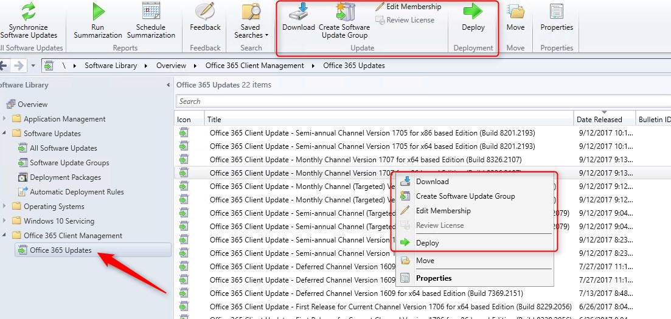Click Review License in the ribbon
The image size is (671, 319).
coord(405,19)
